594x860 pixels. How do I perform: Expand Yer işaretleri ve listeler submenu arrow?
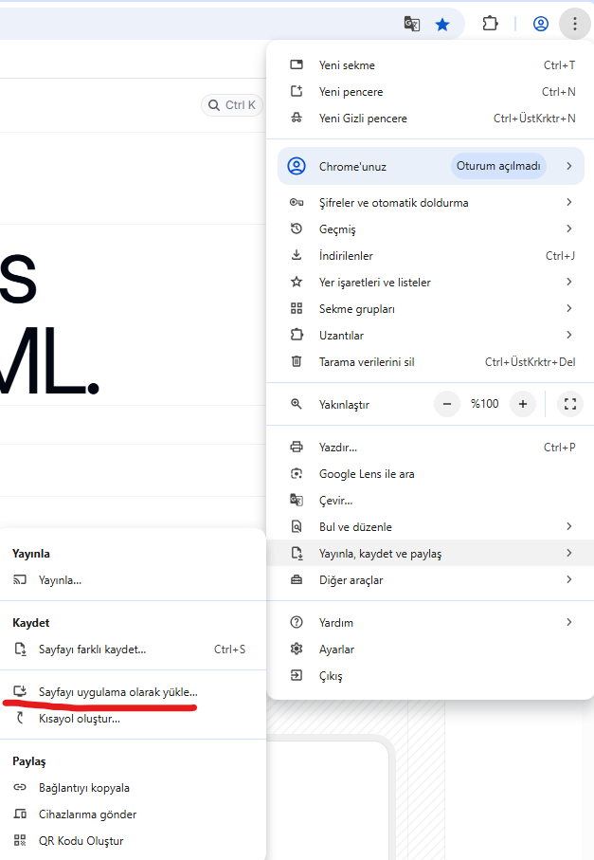click(569, 282)
